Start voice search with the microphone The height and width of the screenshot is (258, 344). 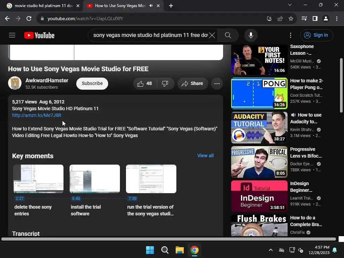coord(251,35)
